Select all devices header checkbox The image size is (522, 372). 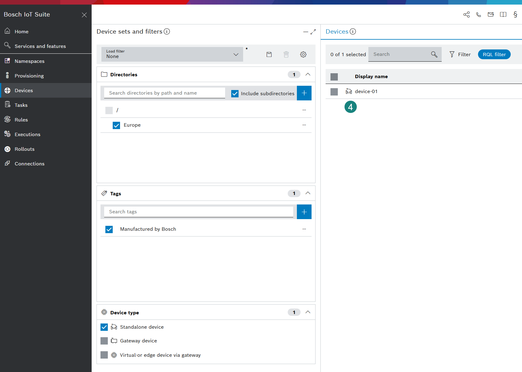334,77
